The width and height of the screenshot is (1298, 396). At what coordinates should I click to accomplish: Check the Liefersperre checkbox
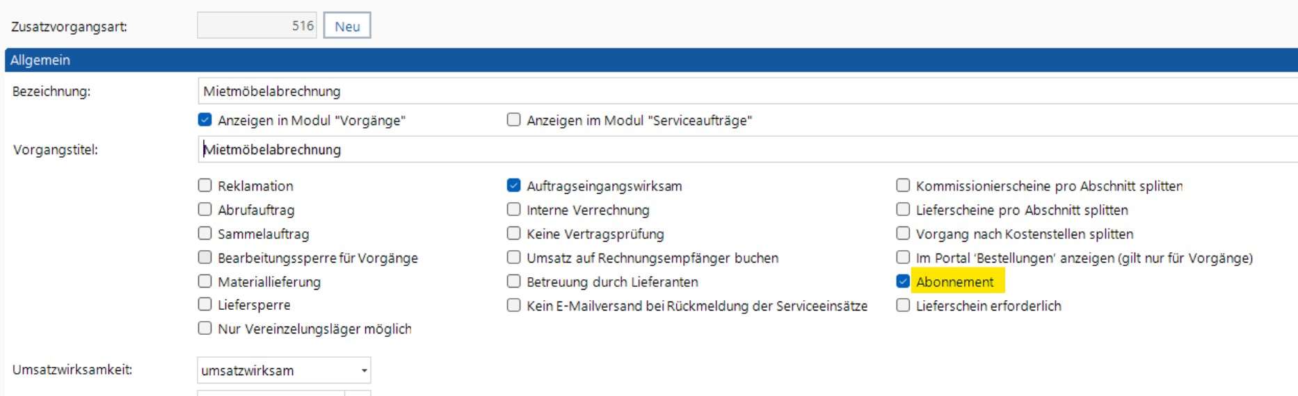(205, 304)
